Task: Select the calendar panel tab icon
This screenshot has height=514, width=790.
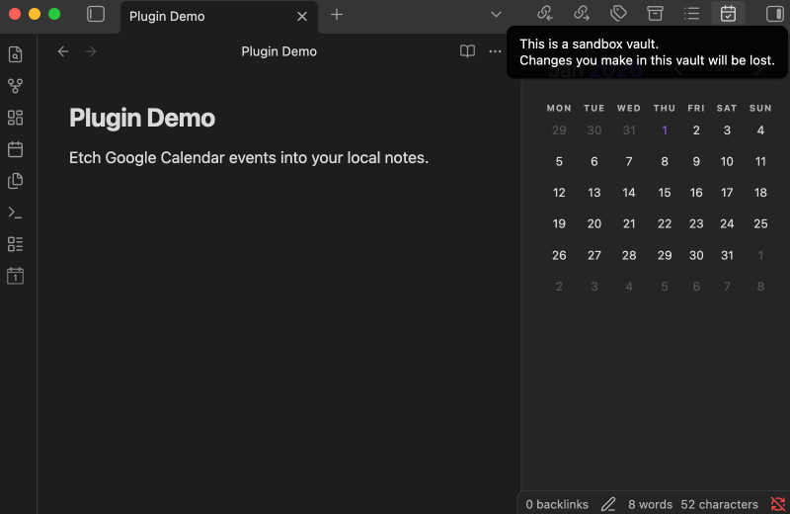Action: click(728, 13)
